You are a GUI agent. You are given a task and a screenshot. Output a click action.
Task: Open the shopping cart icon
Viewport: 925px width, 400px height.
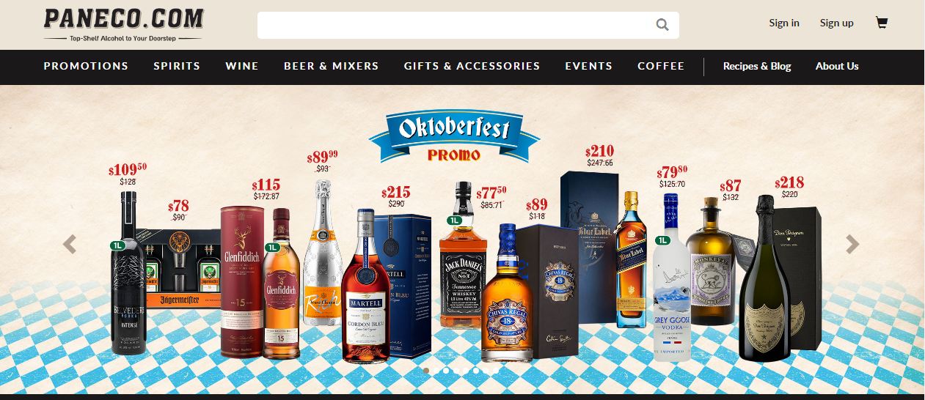click(x=882, y=23)
